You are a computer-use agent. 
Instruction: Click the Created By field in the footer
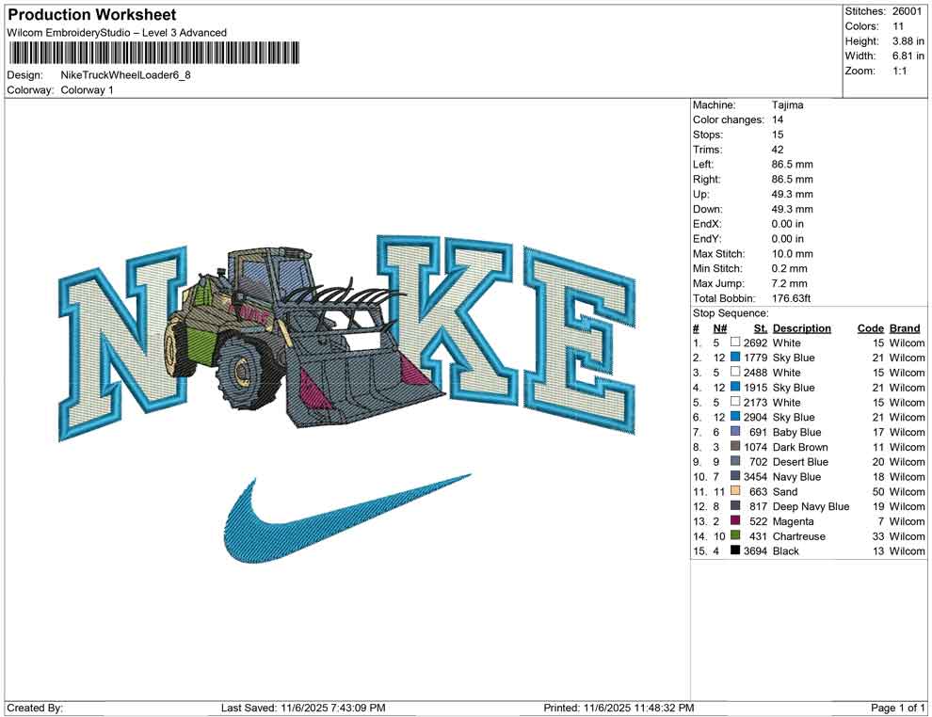tap(33, 707)
